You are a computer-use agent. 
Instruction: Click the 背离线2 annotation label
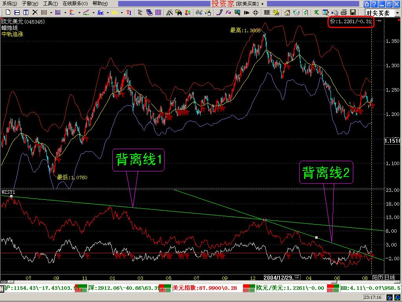pyautogui.click(x=326, y=172)
